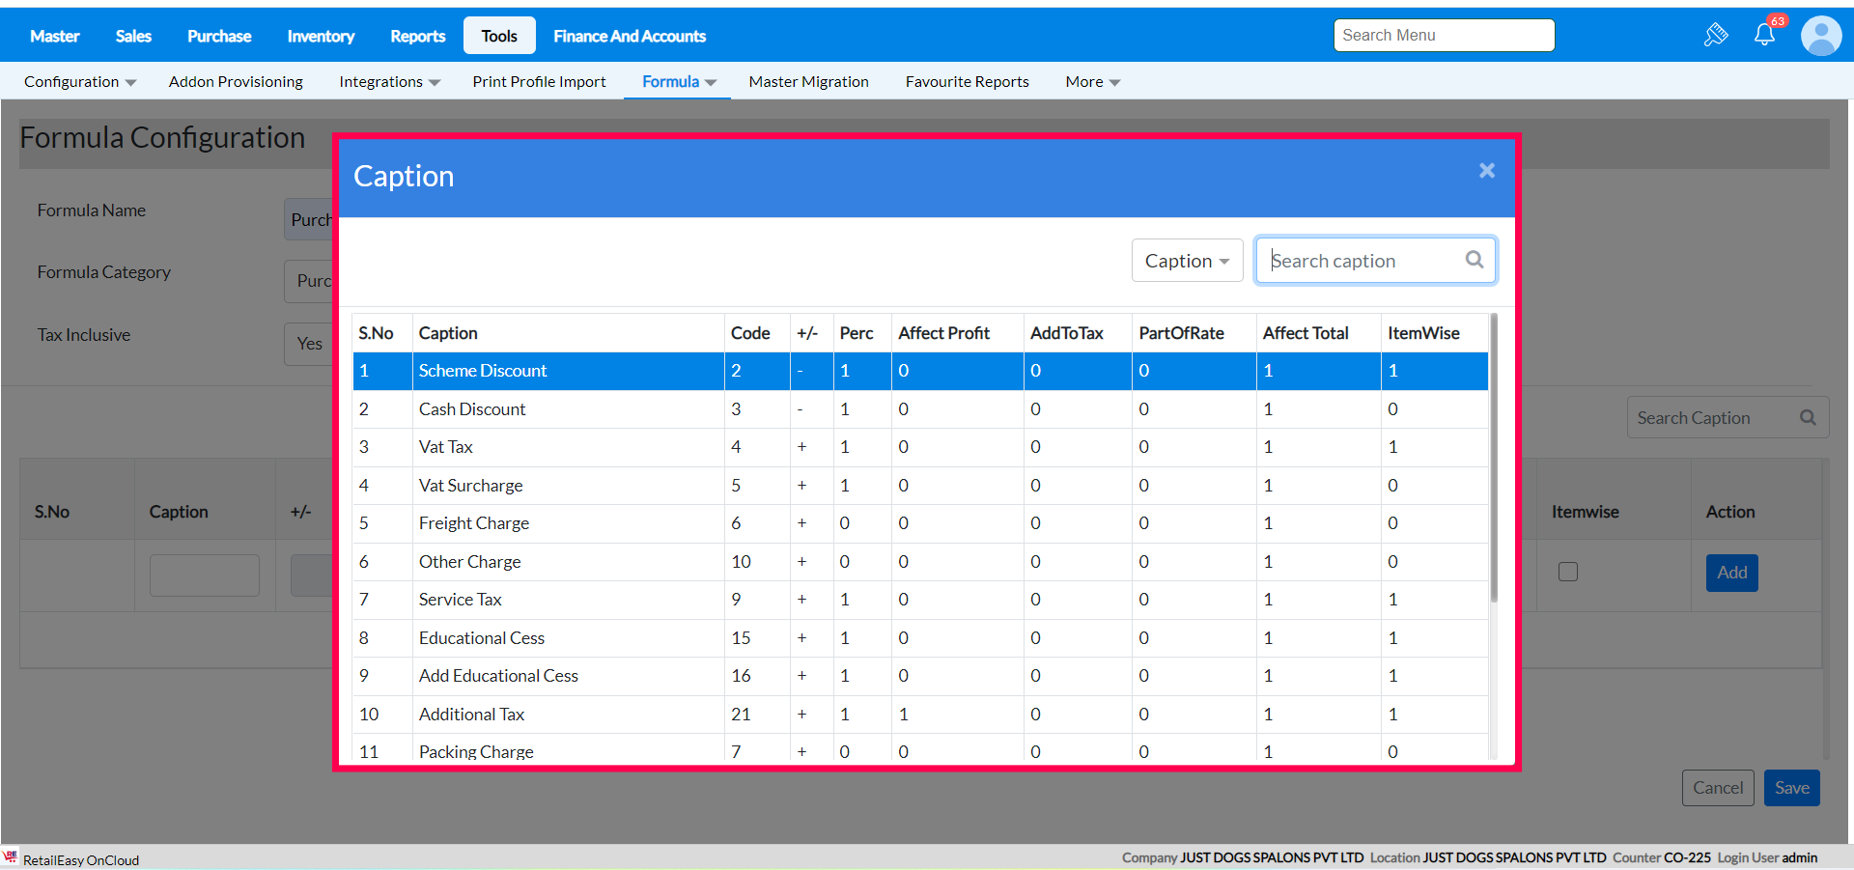Open the user profile avatar

[x=1821, y=36]
